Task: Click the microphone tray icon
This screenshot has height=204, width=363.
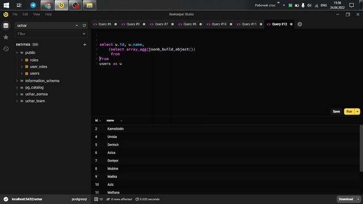Action: [x=303, y=5]
